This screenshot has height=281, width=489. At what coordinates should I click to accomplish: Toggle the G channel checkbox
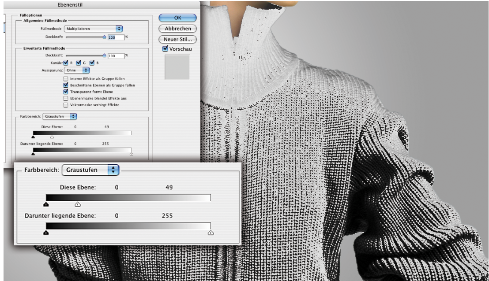(79, 63)
